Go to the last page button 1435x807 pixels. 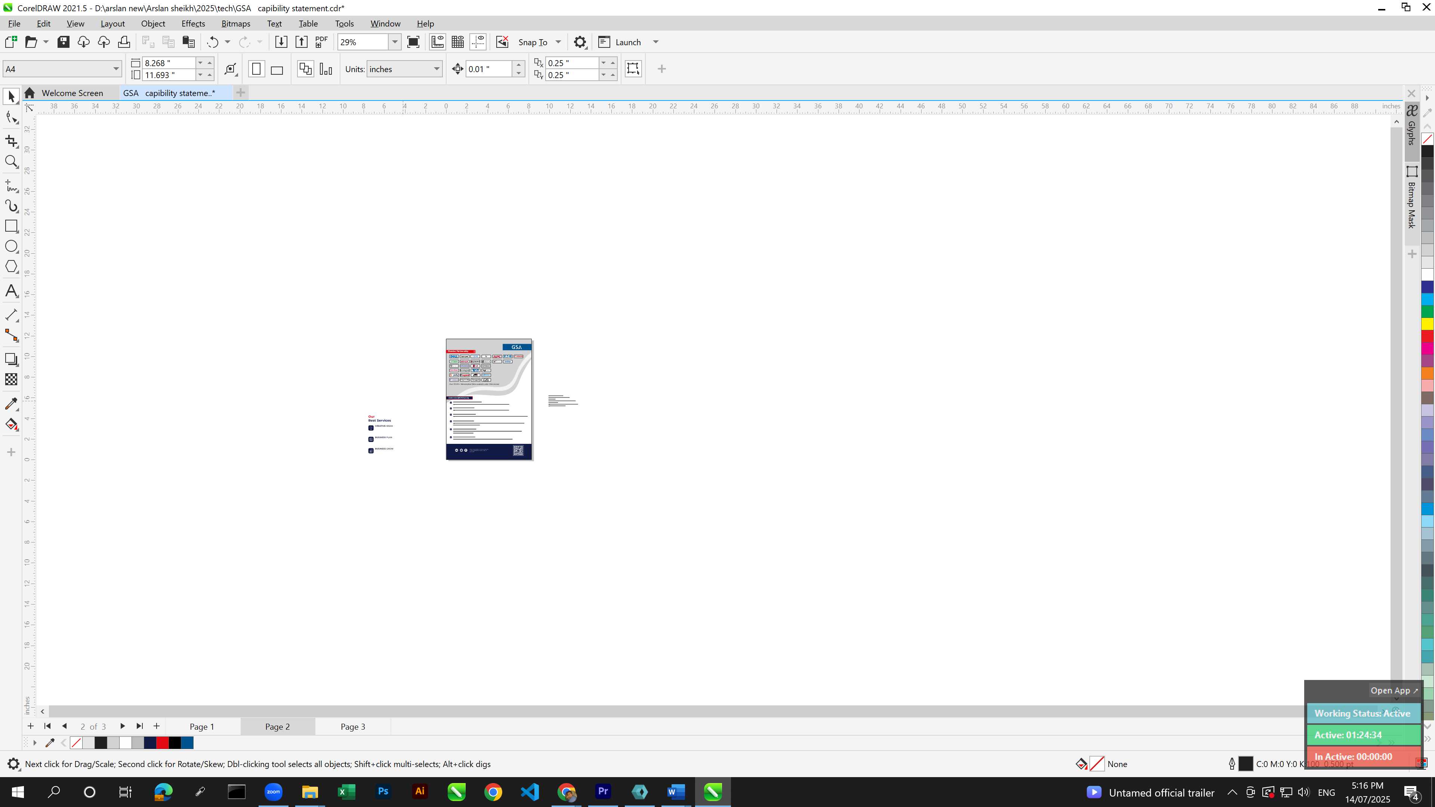pyautogui.click(x=140, y=726)
